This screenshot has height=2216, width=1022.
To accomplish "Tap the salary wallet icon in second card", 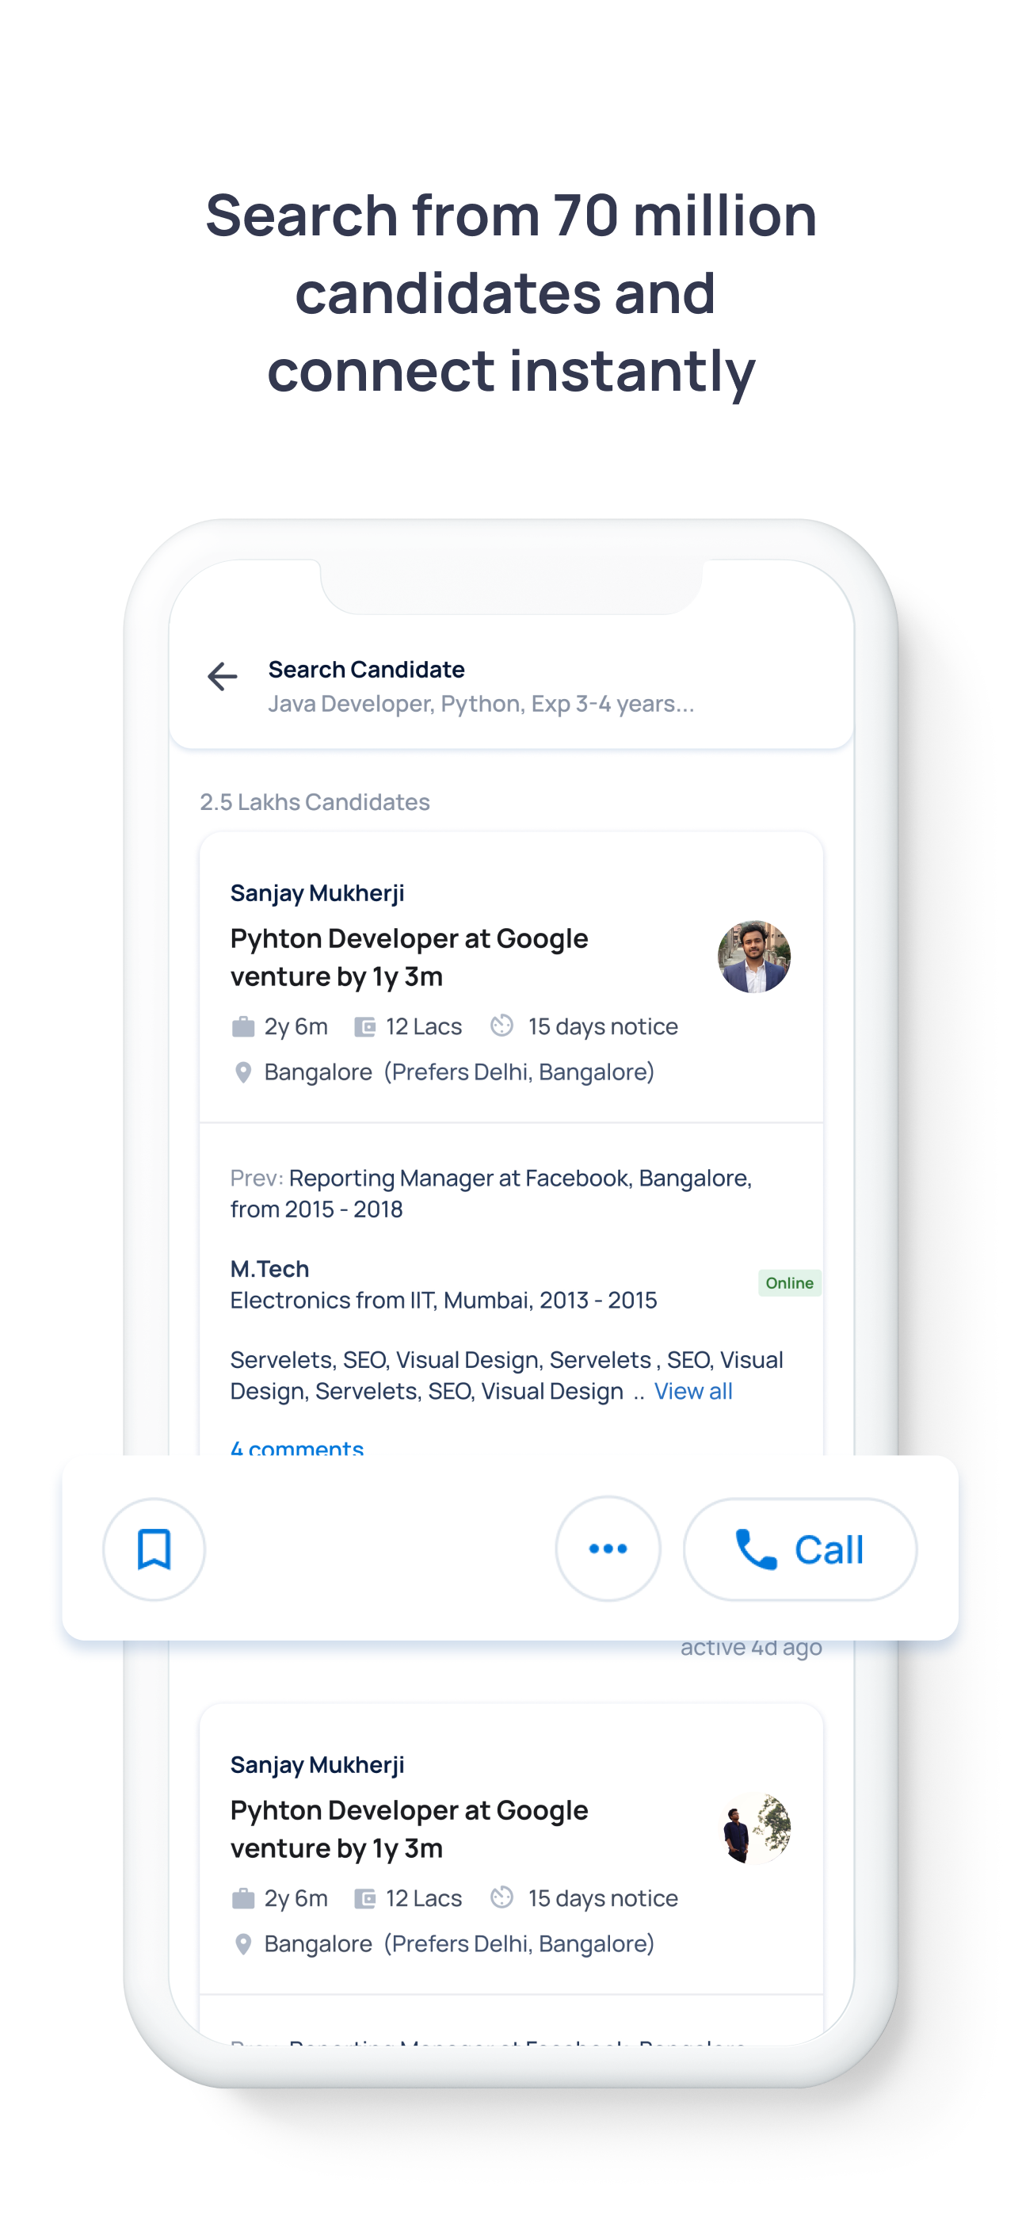I will click(364, 1897).
